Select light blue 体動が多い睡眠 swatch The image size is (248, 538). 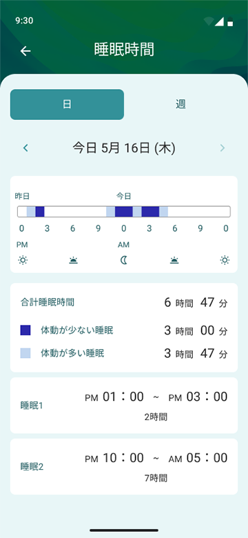25,353
